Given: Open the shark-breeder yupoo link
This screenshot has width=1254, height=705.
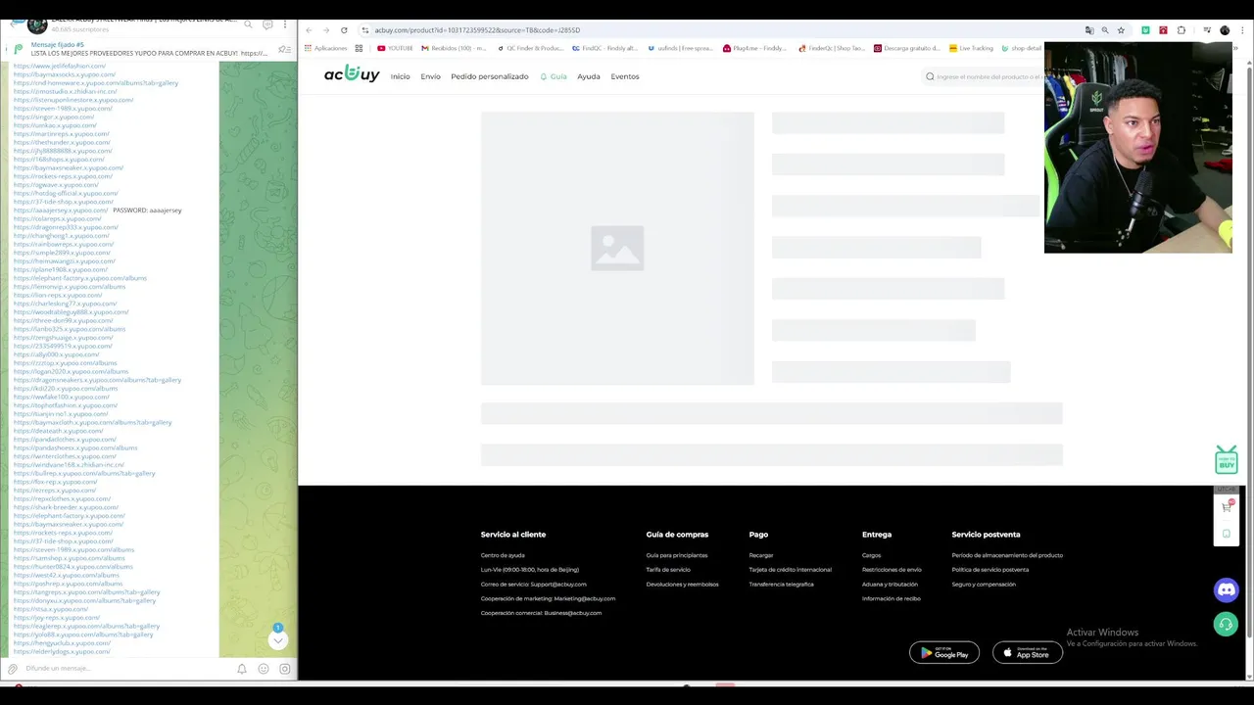Looking at the screenshot, I should pos(66,507).
